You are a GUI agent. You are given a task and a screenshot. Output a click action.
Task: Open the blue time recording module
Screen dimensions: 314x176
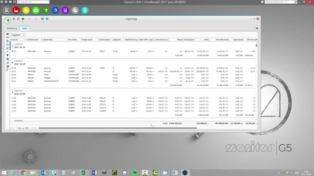click(55, 10)
